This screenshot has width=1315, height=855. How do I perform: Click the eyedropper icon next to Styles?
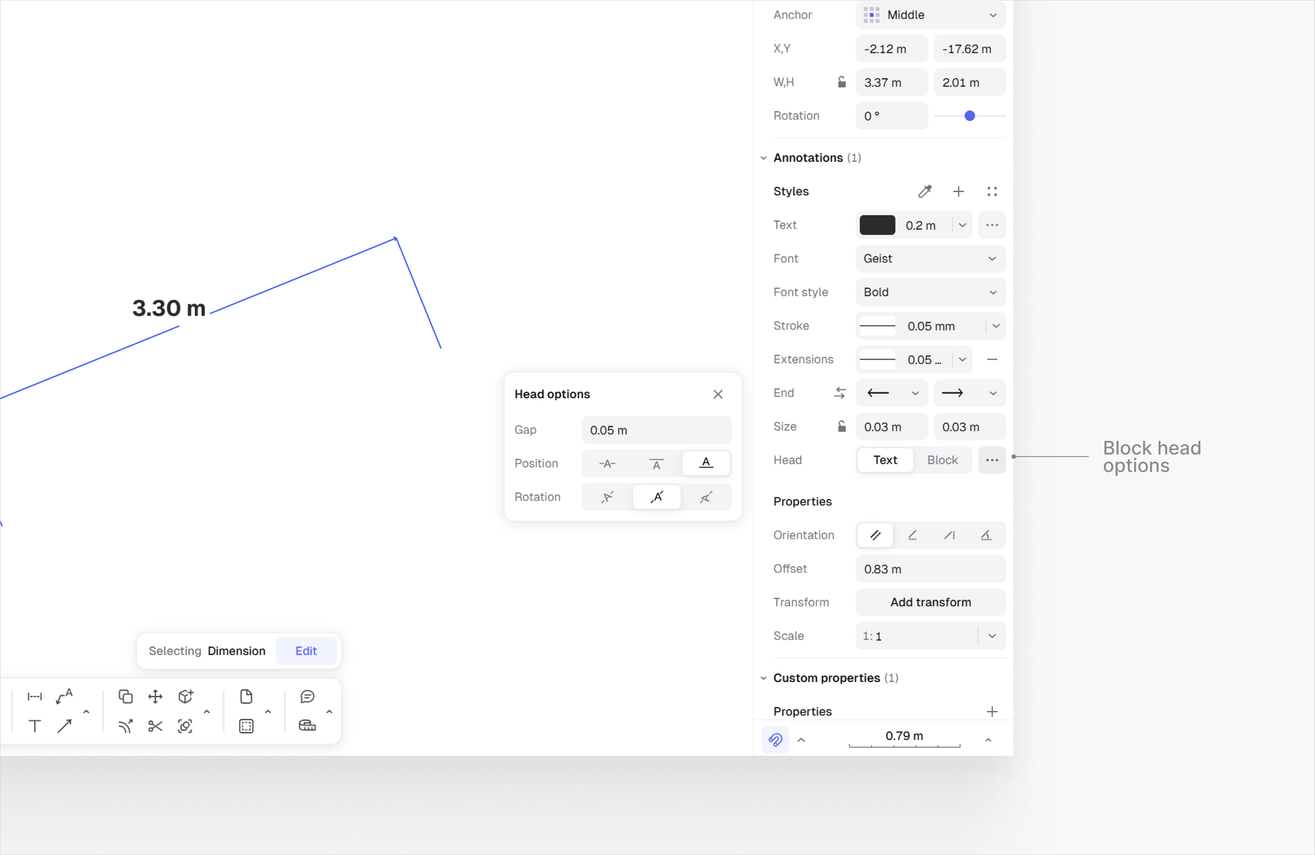(x=924, y=192)
